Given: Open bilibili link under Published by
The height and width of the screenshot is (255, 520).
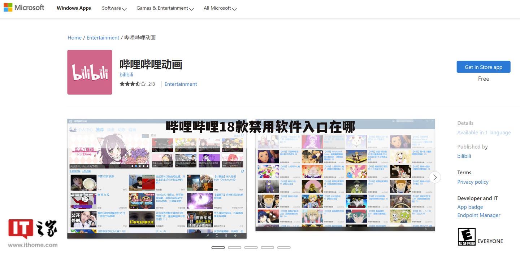Looking at the screenshot, I should 464,156.
